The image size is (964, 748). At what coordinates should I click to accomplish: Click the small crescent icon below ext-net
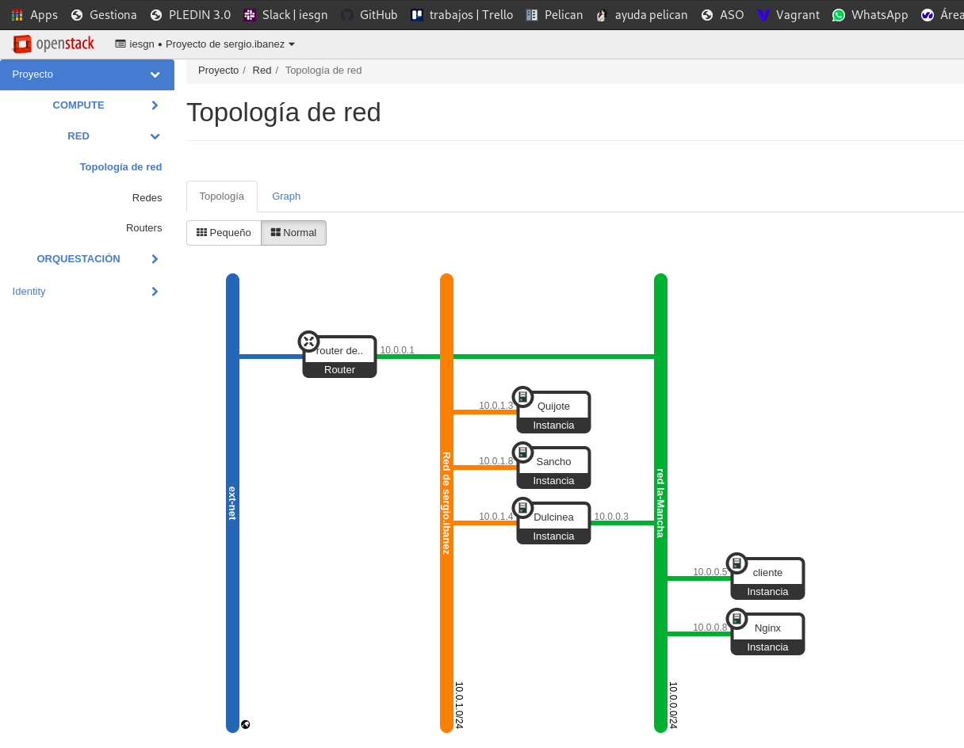tap(246, 723)
